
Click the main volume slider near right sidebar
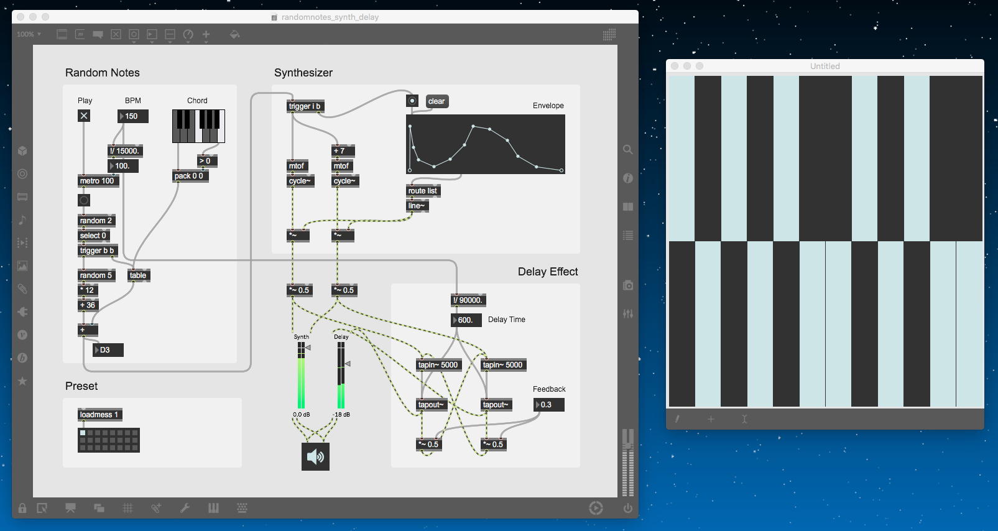point(628,462)
